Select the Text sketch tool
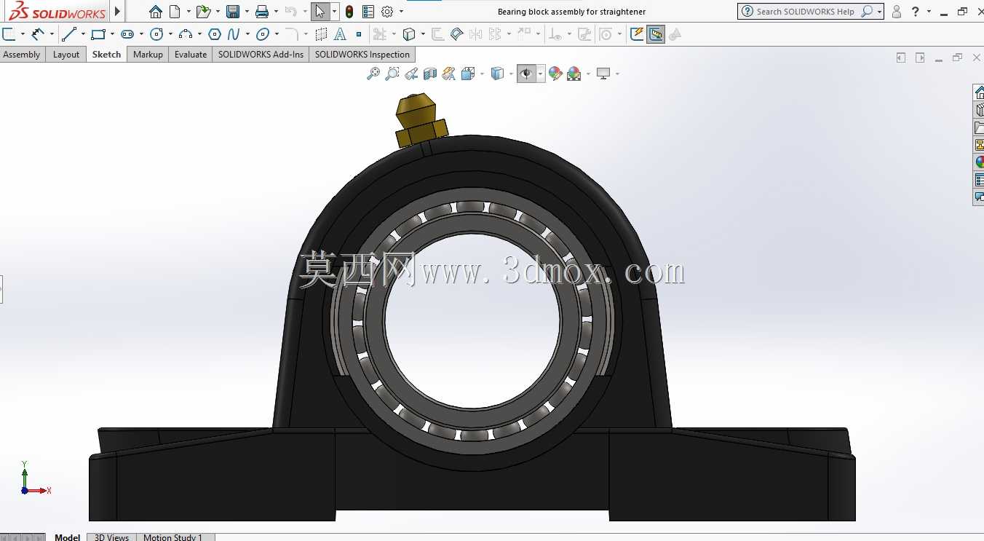The height and width of the screenshot is (541, 984). 341,34
